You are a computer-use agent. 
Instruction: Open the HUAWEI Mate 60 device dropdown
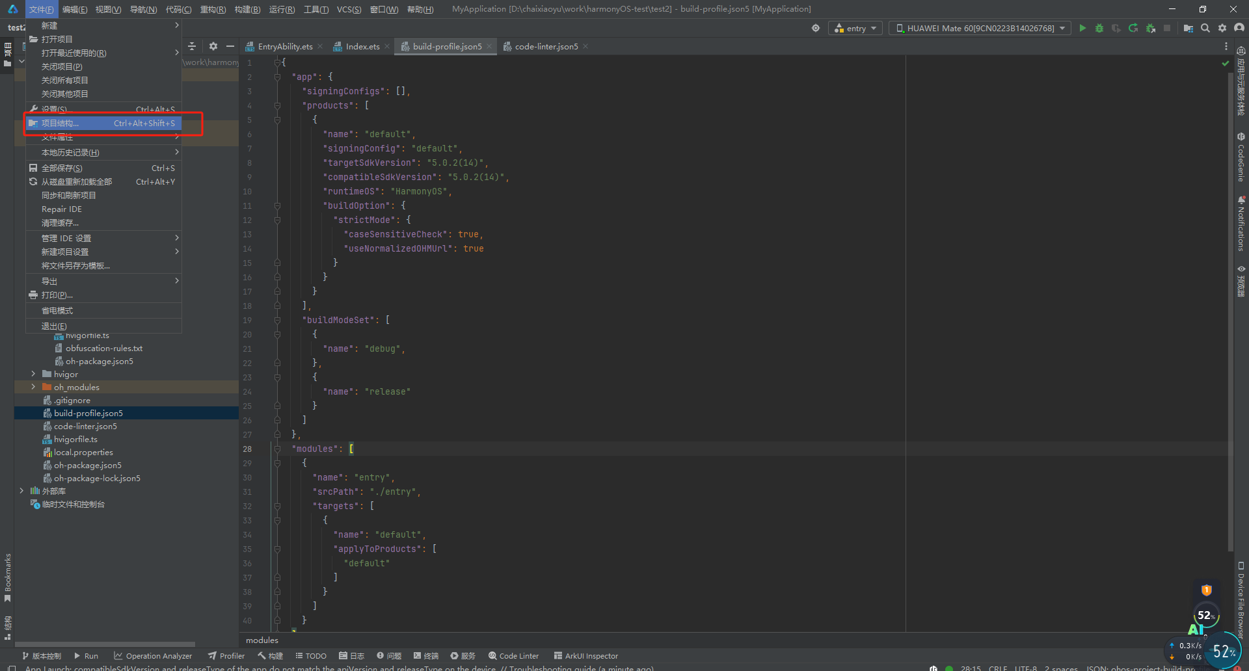coord(980,28)
